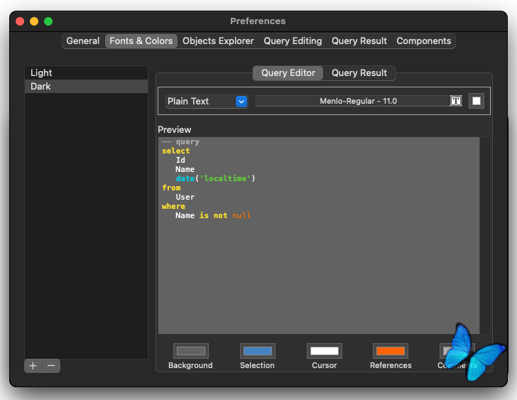
Task: Go to the Components tab
Action: tap(423, 41)
